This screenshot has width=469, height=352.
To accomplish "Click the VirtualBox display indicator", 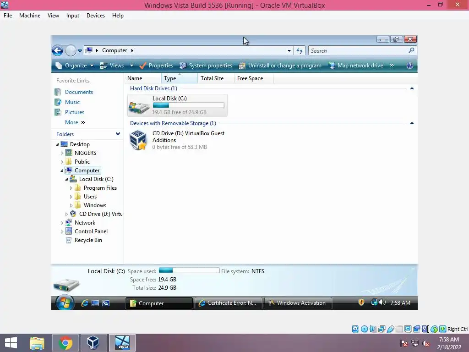I will pyautogui.click(x=408, y=329).
